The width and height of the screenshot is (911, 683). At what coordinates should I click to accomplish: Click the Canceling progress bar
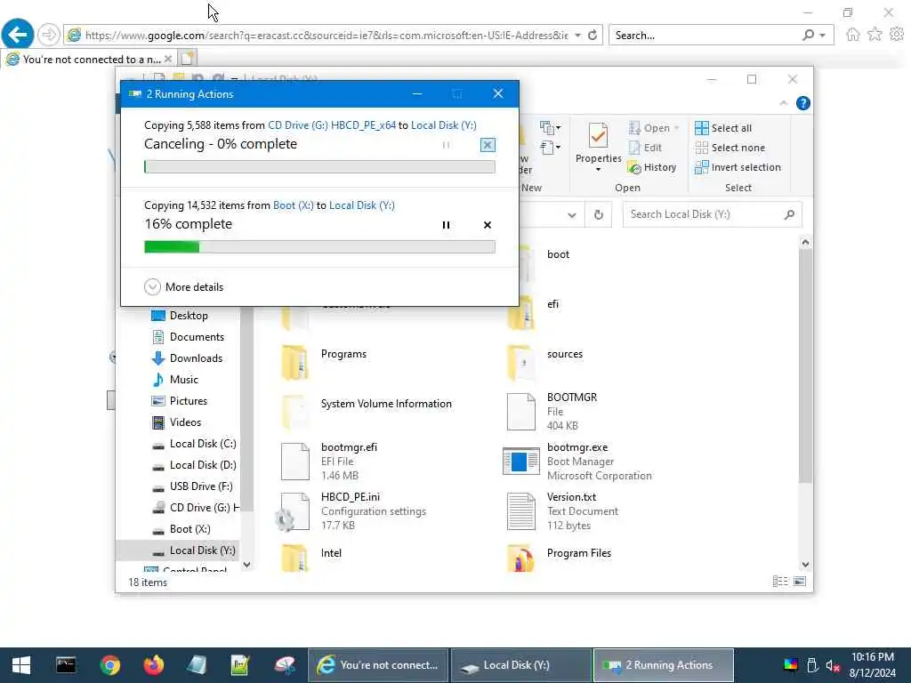click(319, 167)
